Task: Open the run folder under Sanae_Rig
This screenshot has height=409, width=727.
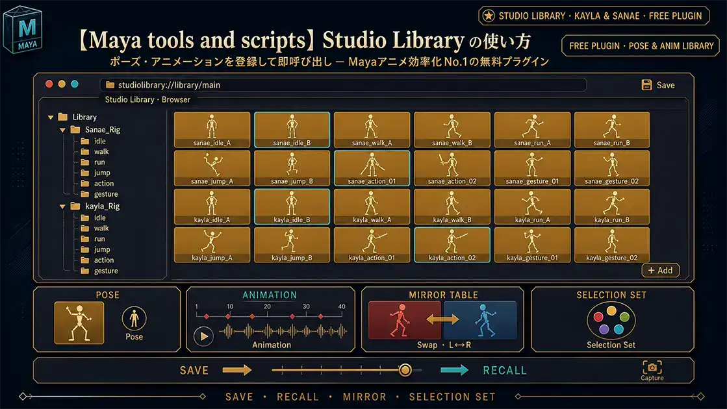Action: click(x=93, y=162)
